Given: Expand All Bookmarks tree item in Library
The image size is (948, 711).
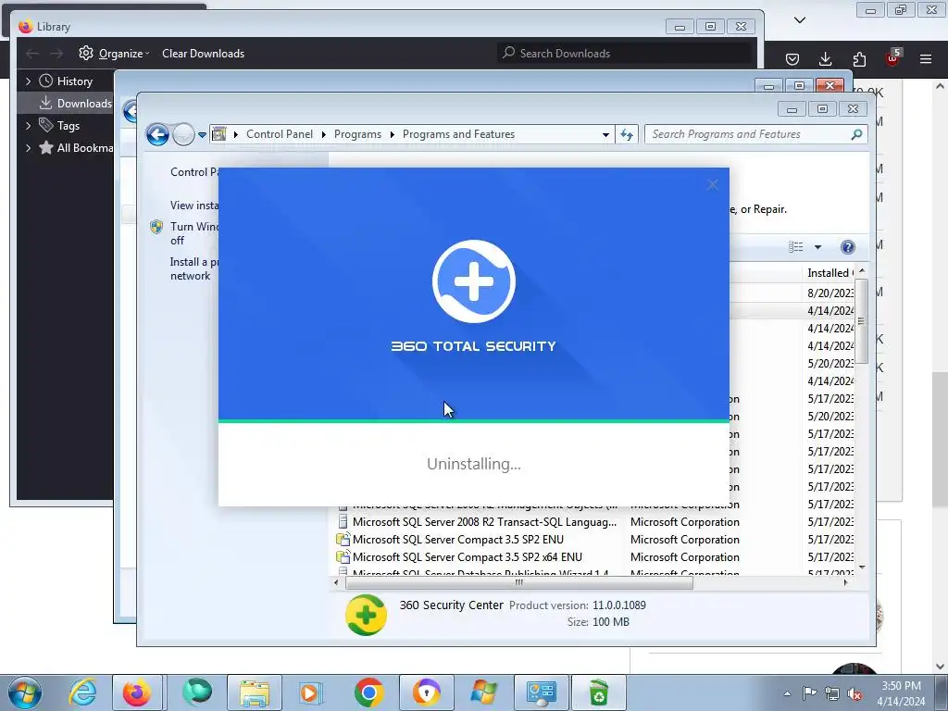Looking at the screenshot, I should pos(28,147).
